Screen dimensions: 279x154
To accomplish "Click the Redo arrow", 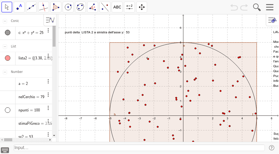I will click(x=244, y=7).
